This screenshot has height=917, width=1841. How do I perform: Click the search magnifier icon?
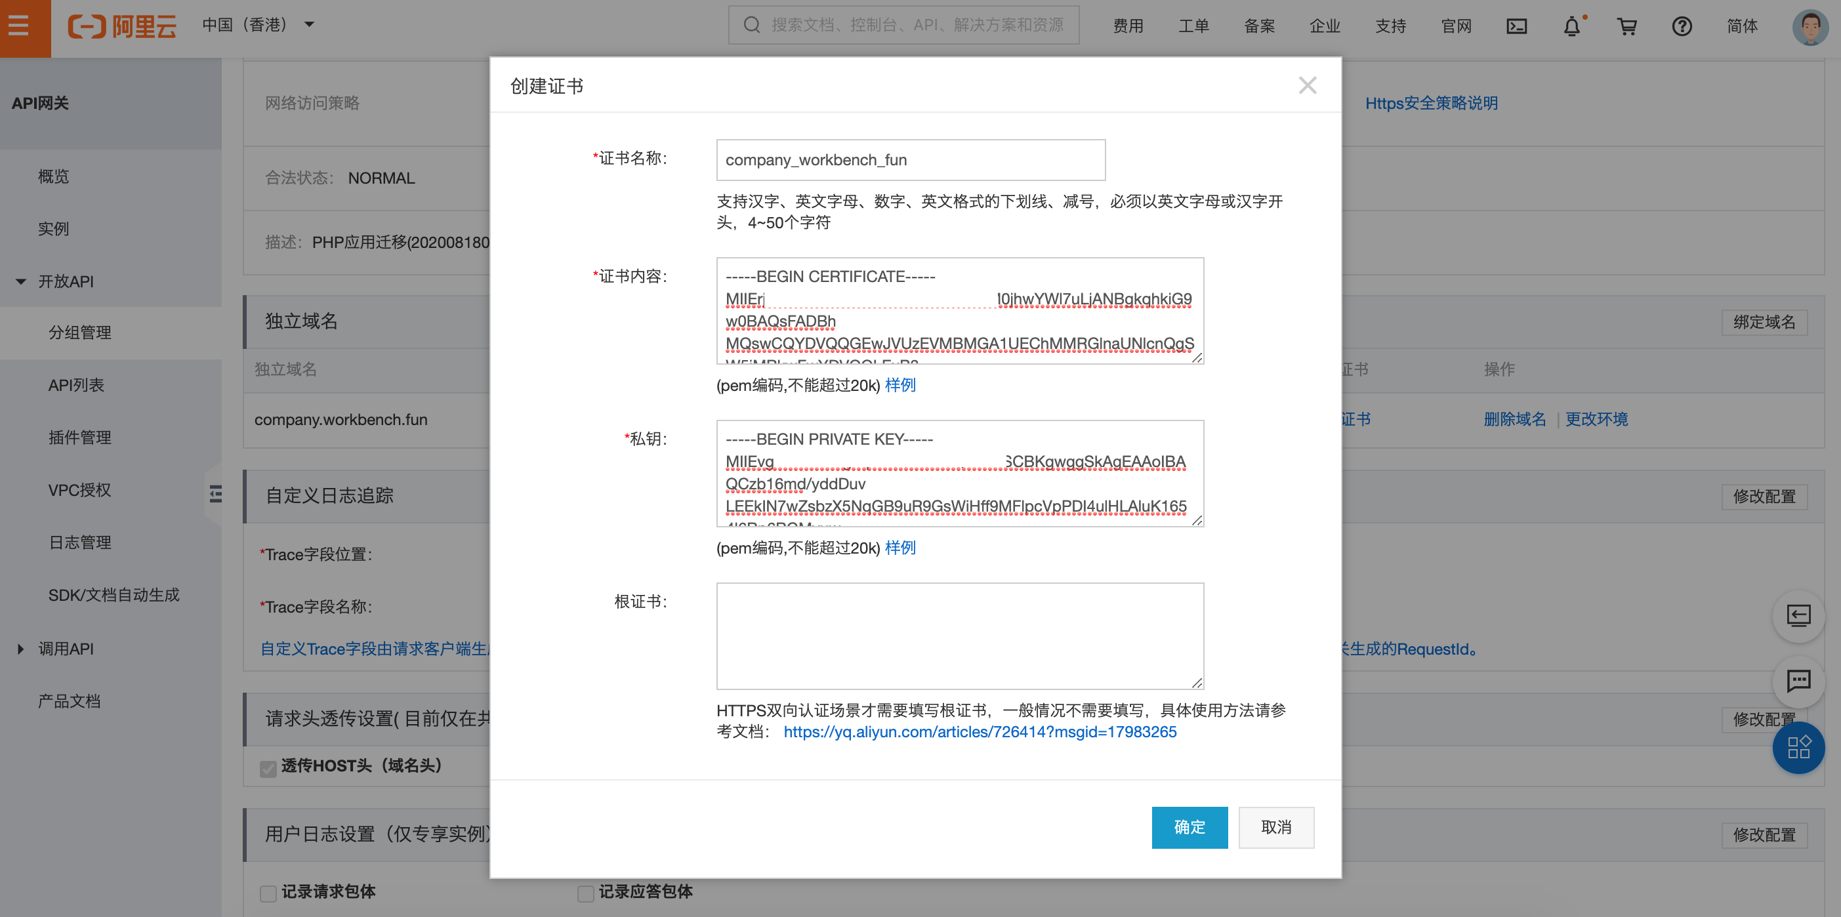tap(751, 25)
